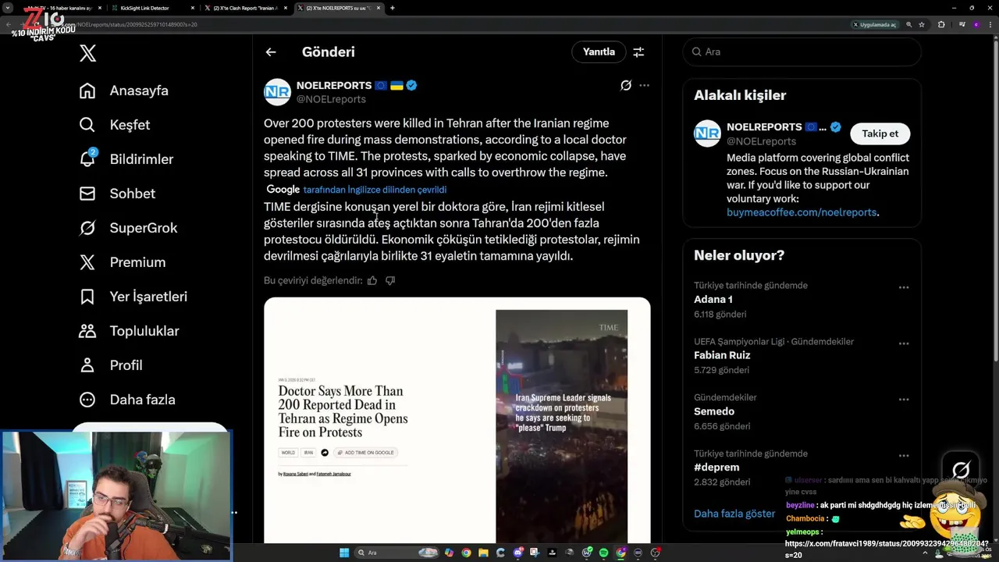Screen dimensions: 999x562
Task: Go back with the arrow beside Gönderi
Action: coord(271,52)
